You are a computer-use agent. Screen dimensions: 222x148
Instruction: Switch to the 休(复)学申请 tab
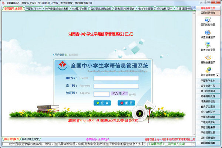80,8
